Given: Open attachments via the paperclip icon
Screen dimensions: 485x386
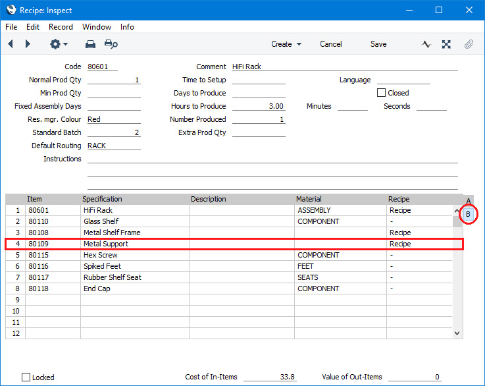Looking at the screenshot, I should pos(469,44).
